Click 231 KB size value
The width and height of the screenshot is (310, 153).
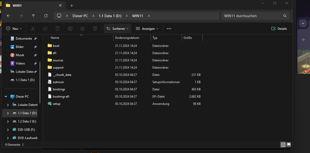pos(196,75)
